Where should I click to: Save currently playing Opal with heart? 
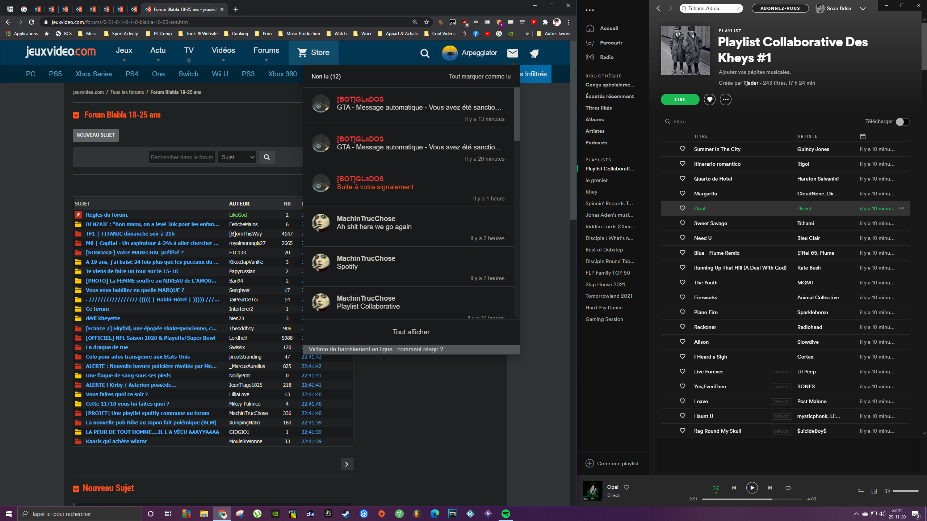626,487
